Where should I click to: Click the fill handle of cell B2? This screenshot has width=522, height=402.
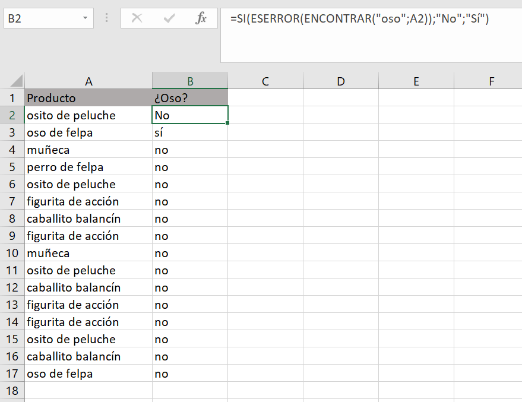tap(227, 123)
